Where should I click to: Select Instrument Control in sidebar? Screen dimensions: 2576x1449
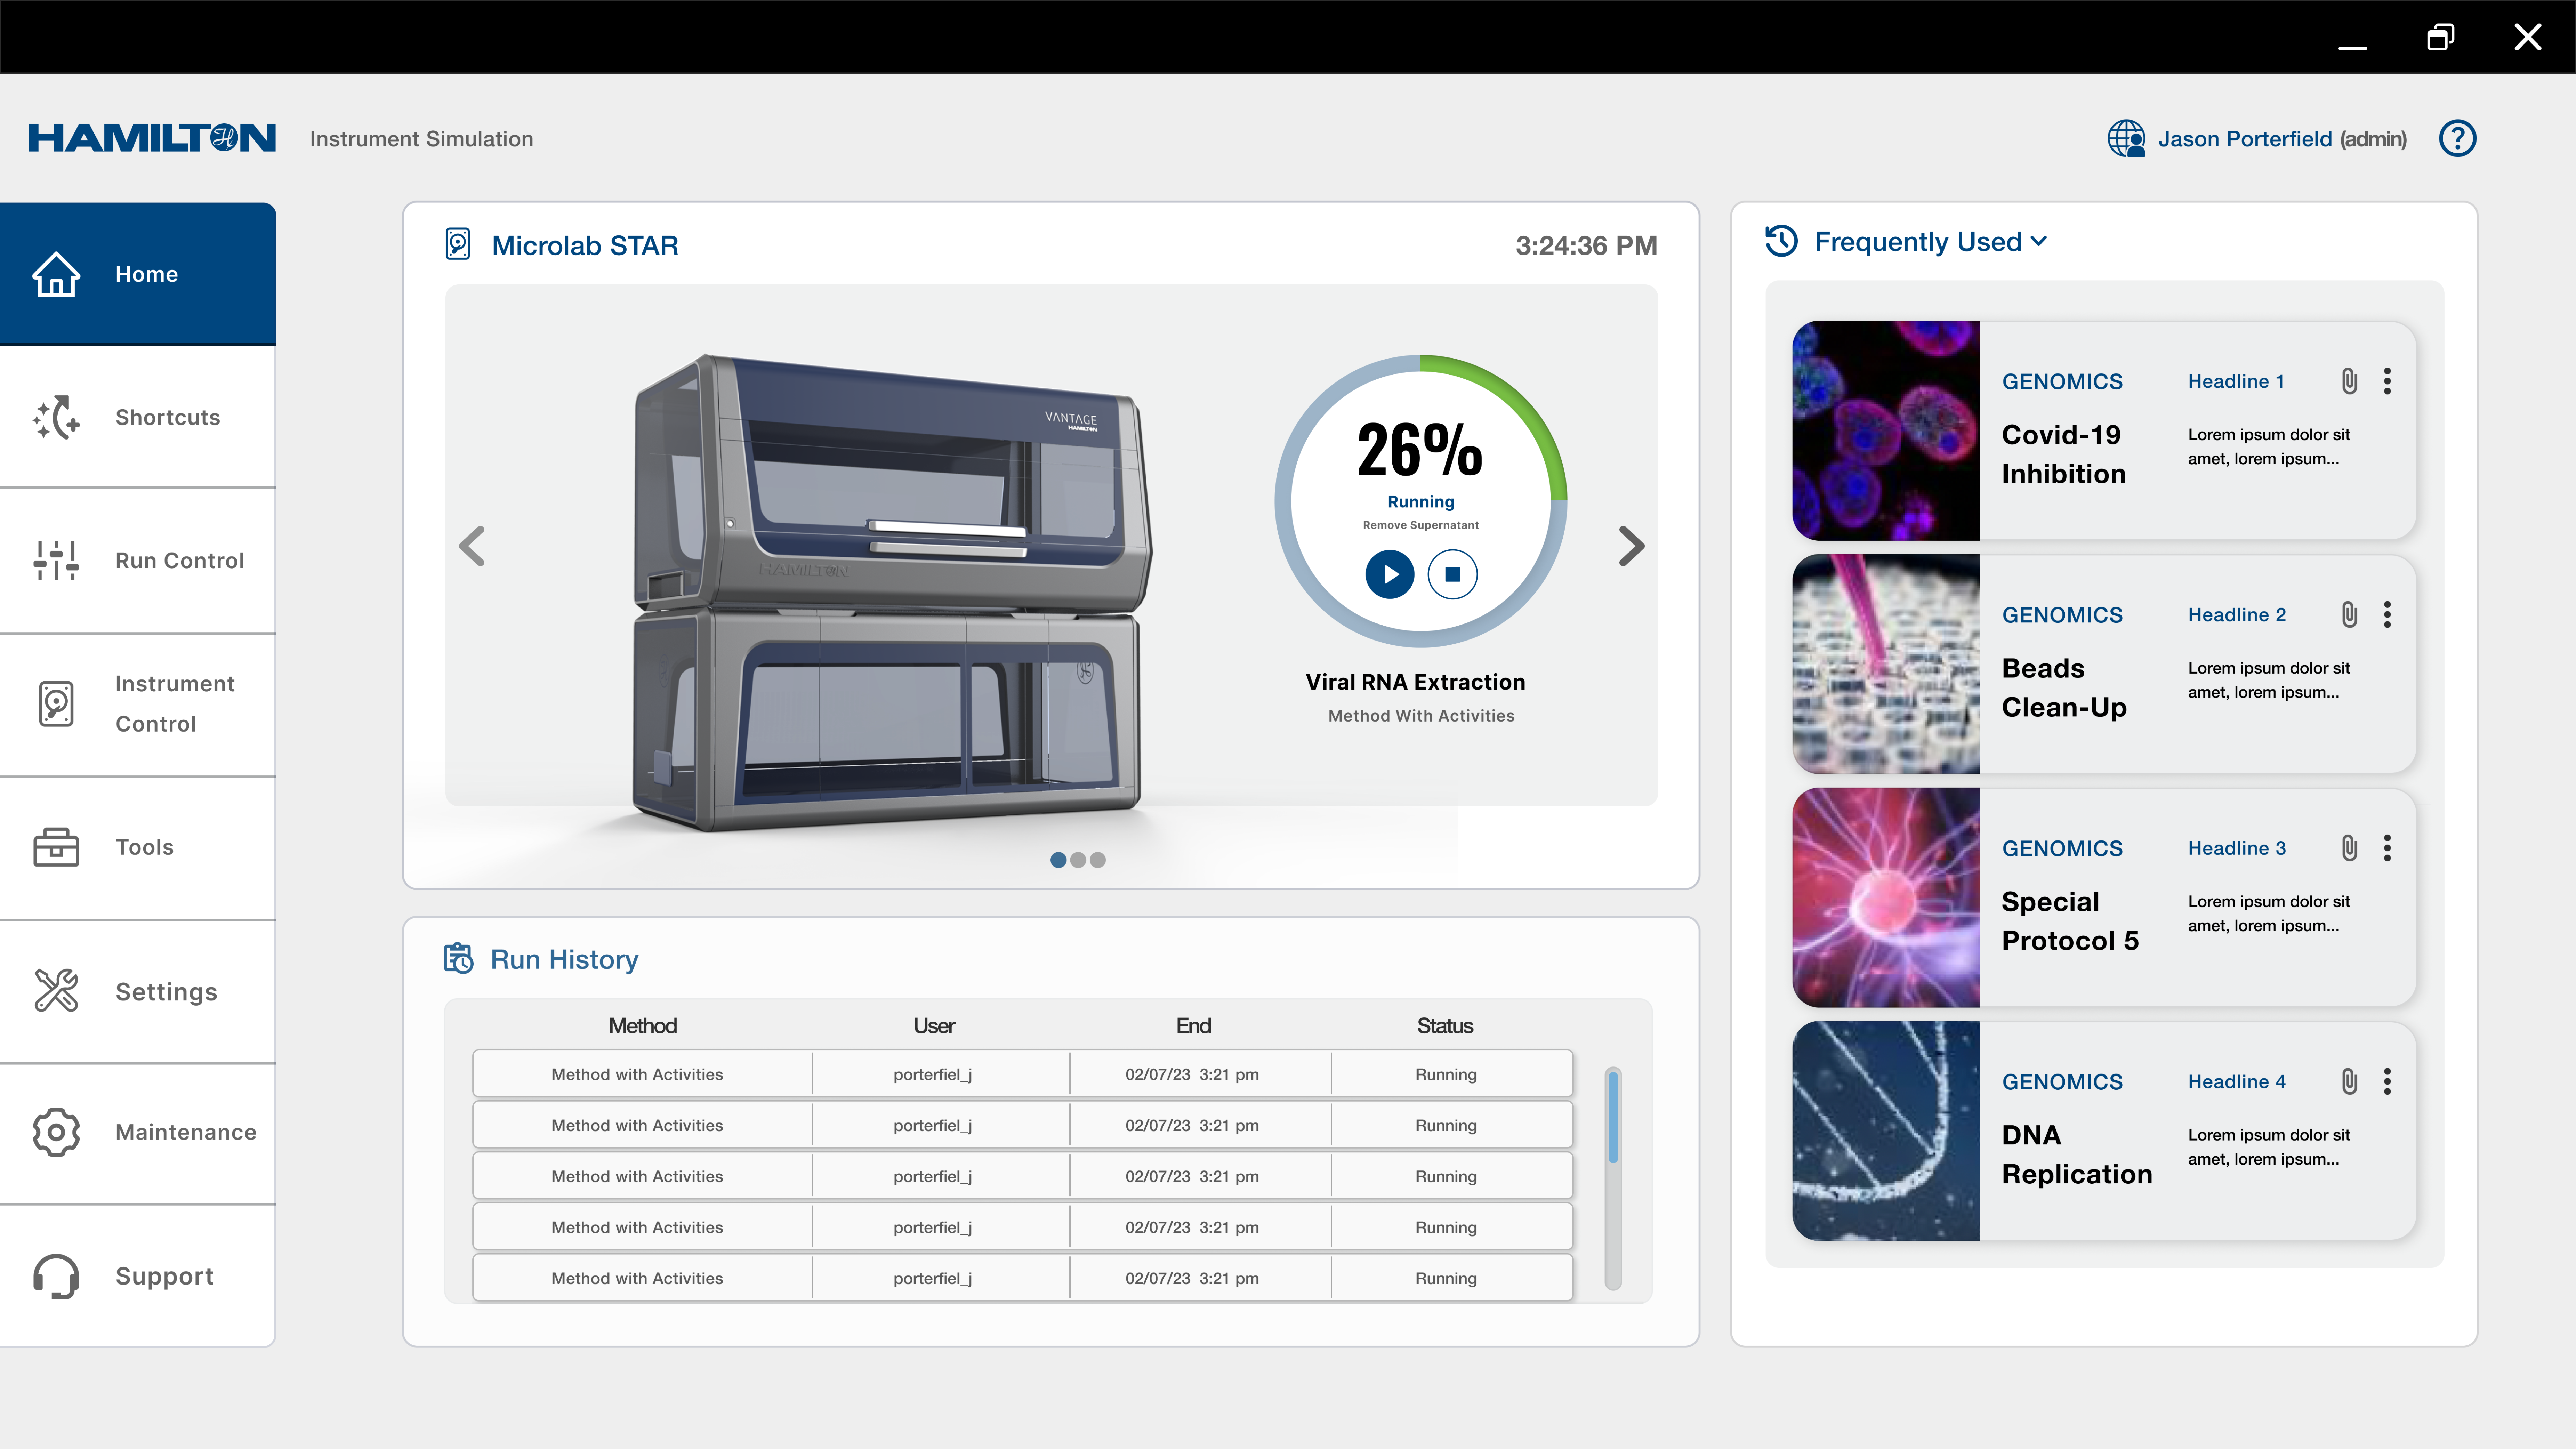[138, 704]
